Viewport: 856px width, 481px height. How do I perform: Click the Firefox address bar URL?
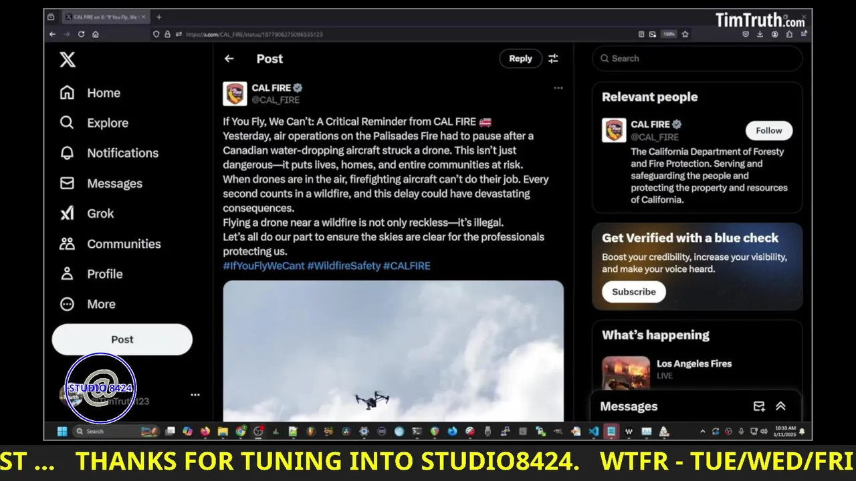click(x=254, y=34)
